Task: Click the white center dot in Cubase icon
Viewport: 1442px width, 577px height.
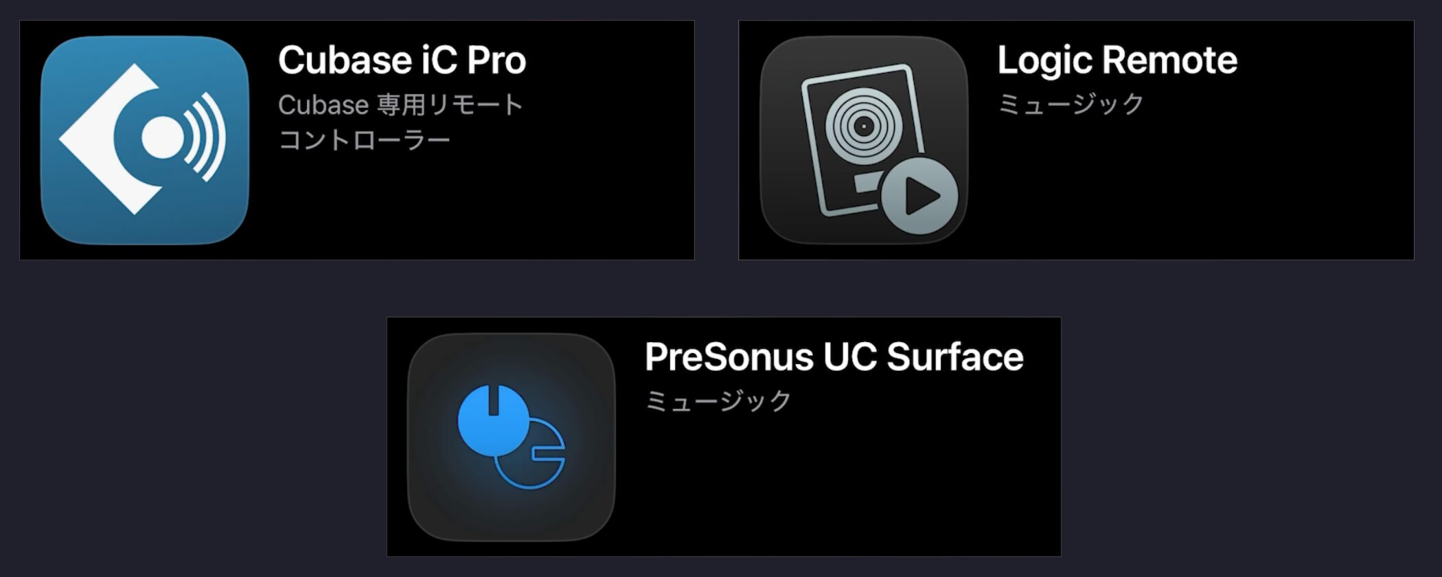Action: click(x=161, y=136)
